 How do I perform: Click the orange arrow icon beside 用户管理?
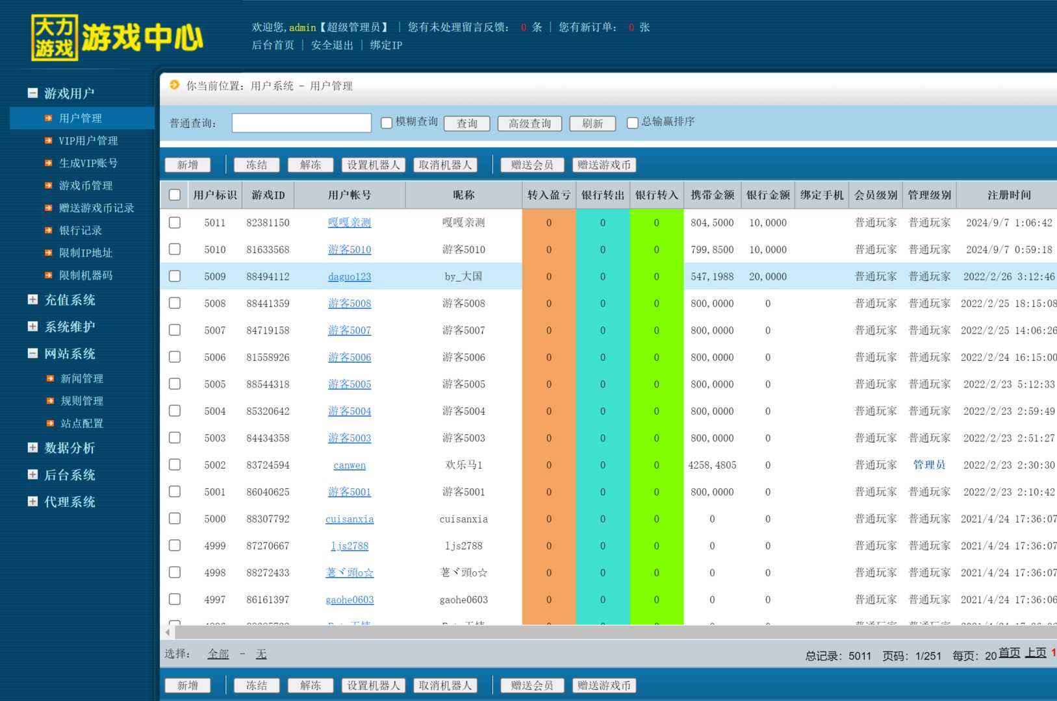[48, 118]
